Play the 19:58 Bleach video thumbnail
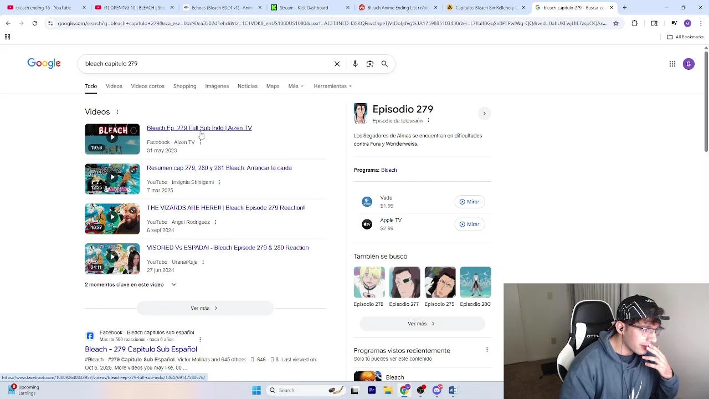709x399 pixels. point(112,139)
